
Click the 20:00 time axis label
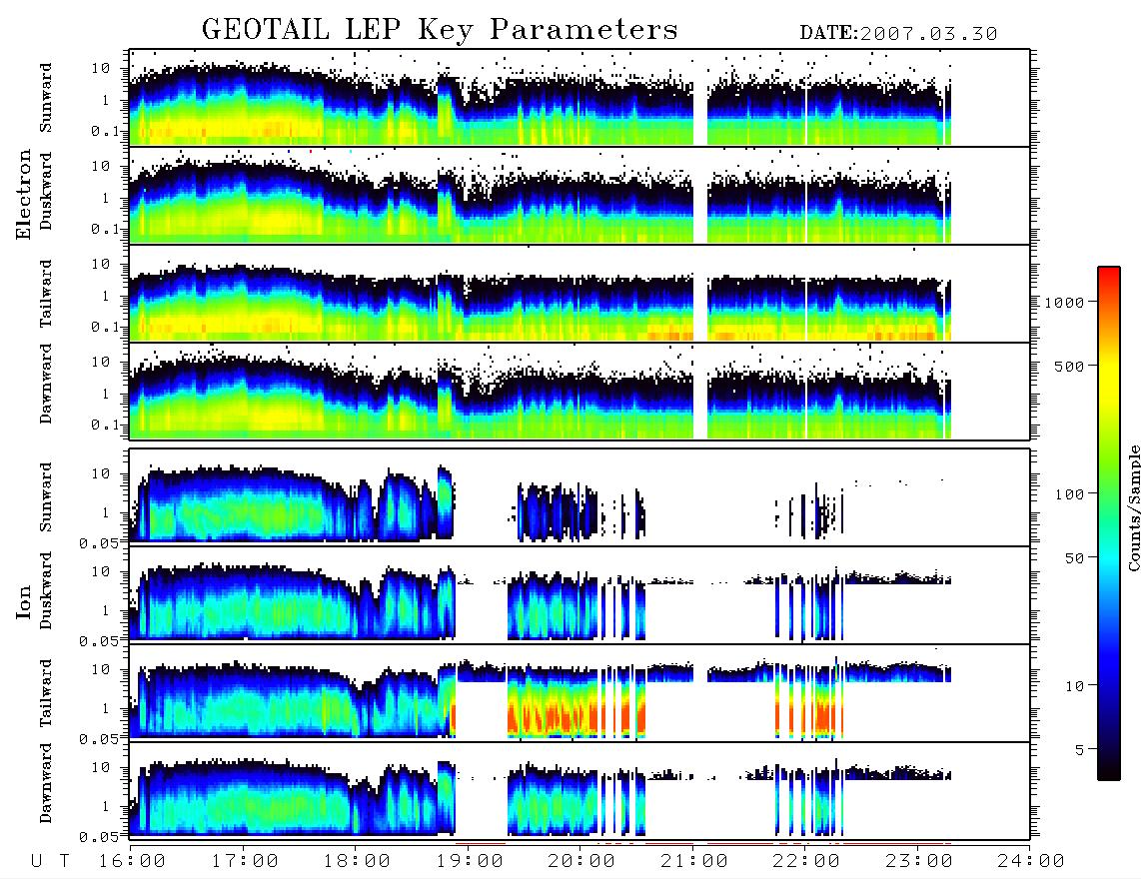click(581, 862)
